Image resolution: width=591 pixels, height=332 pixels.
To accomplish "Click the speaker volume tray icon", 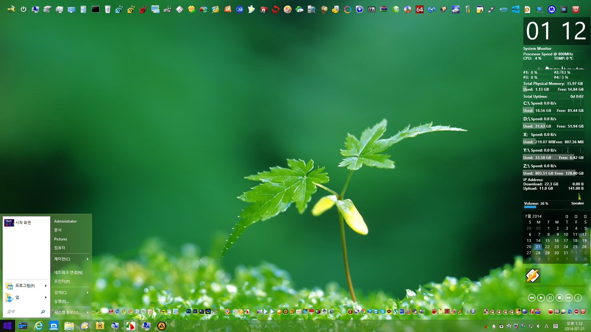I will pos(538,326).
